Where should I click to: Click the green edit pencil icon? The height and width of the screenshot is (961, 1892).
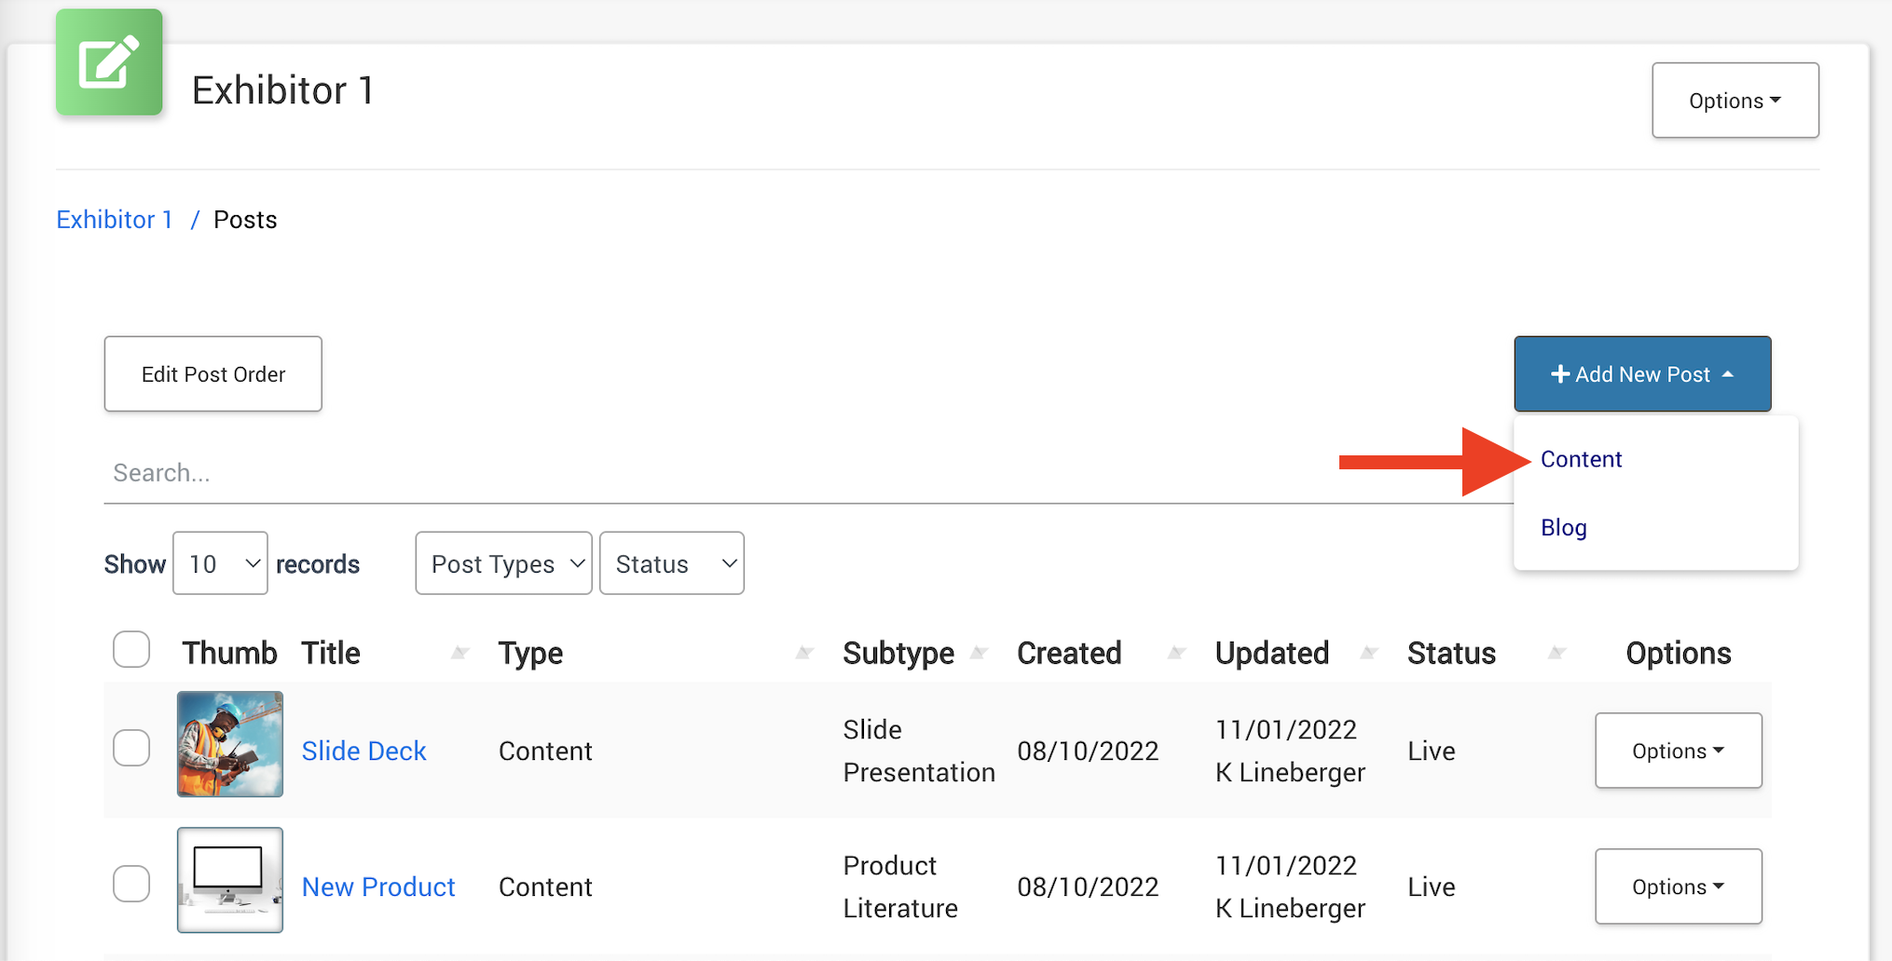coord(109,62)
